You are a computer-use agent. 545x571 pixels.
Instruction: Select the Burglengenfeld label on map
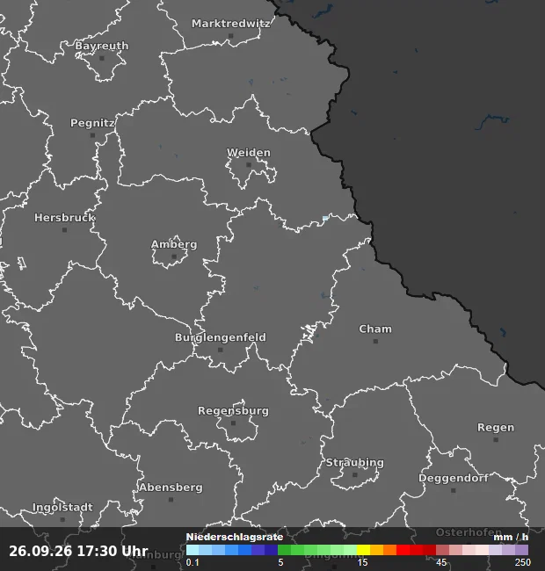coord(221,337)
